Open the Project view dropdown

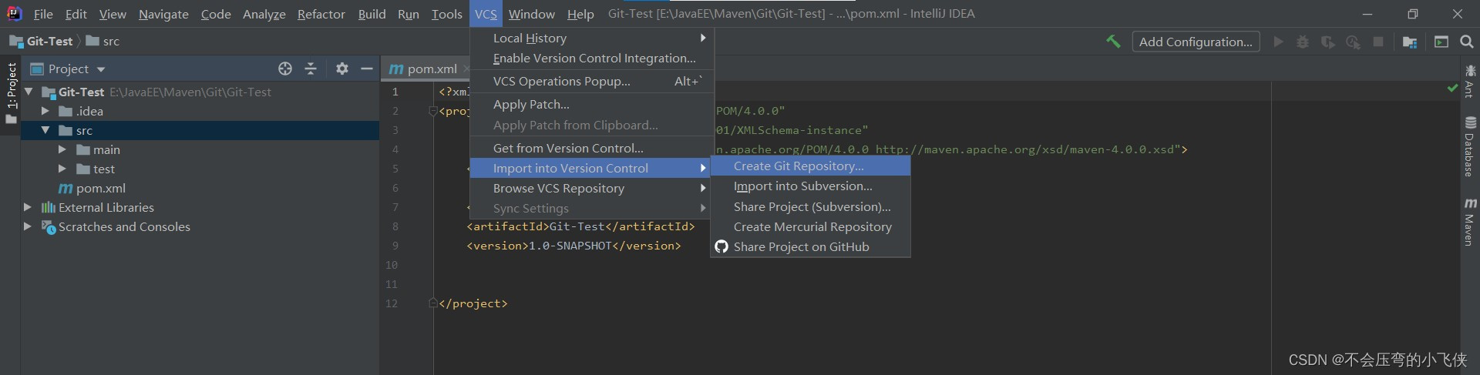pos(101,69)
